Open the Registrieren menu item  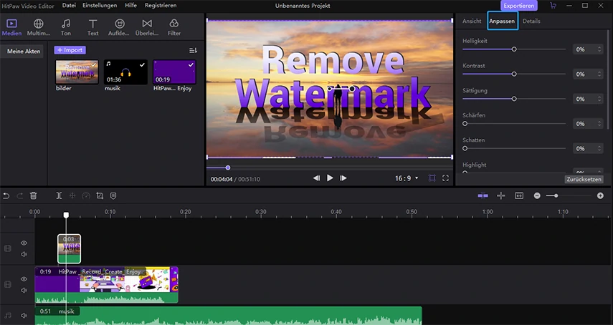point(161,6)
